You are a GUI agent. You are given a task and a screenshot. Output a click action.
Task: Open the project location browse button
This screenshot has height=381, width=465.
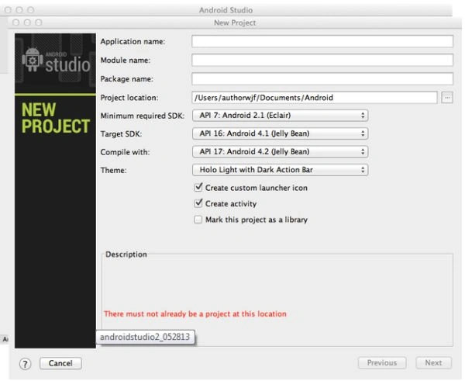pyautogui.click(x=447, y=98)
